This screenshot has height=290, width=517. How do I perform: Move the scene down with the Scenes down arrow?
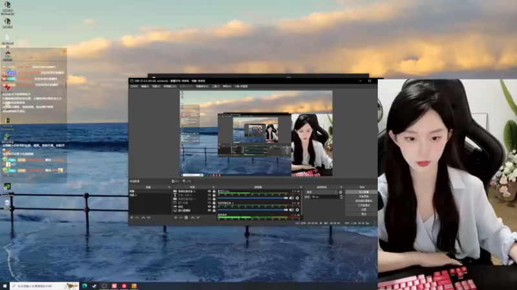(x=149, y=218)
